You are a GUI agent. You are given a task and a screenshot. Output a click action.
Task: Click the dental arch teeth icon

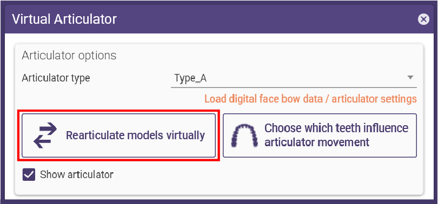pos(245,135)
